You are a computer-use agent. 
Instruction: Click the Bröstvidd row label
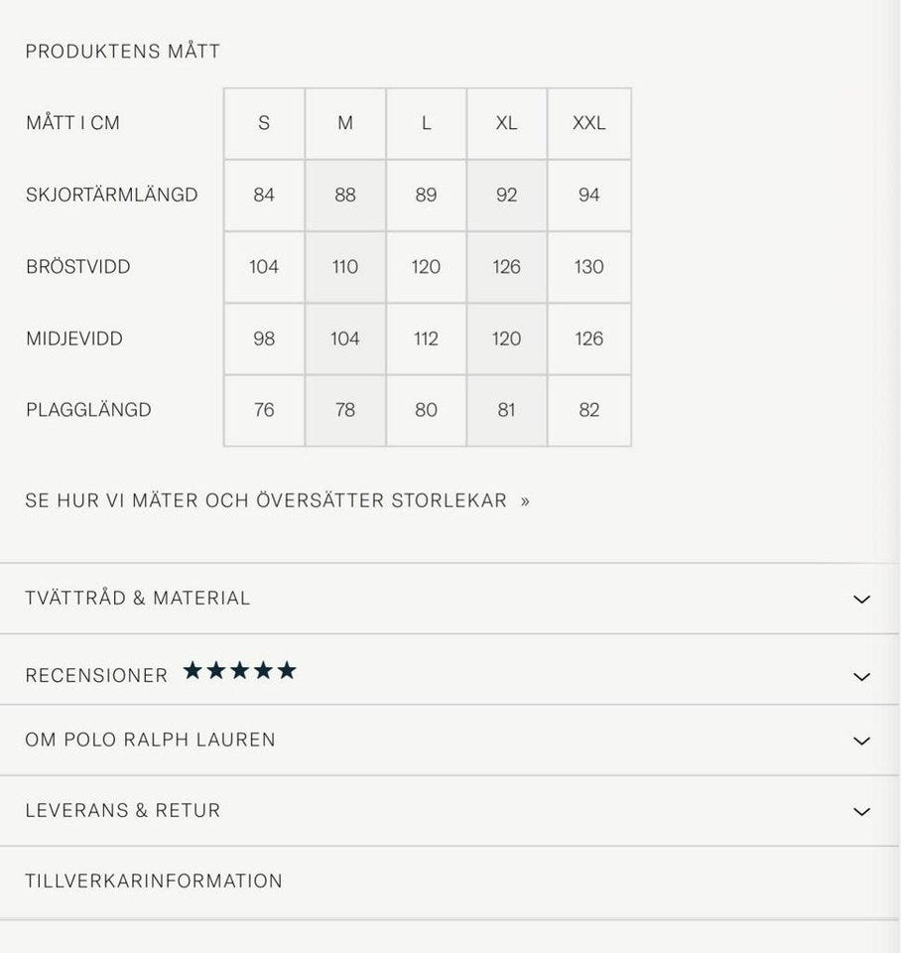(x=78, y=267)
